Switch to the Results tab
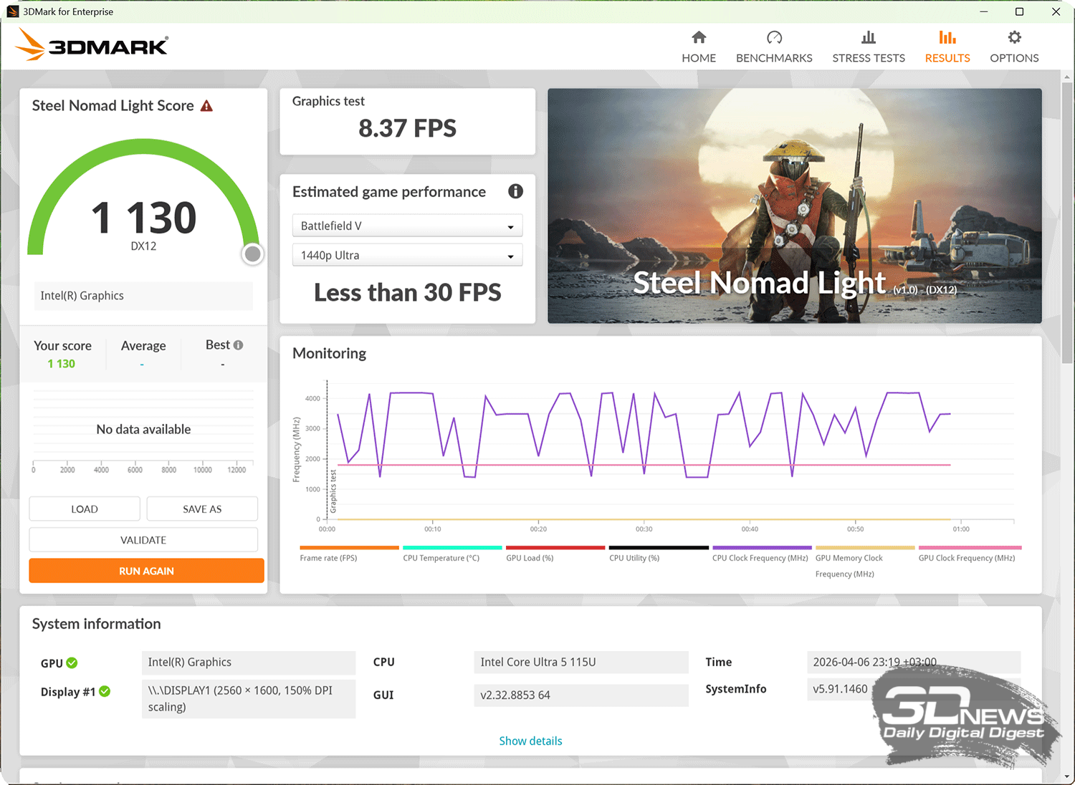Screen dimensions: 1075x785 pyautogui.click(x=947, y=47)
